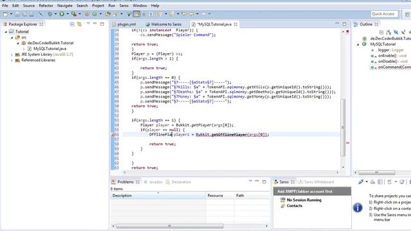Expand the JRE System Library node
411x231 pixels.
point(12,55)
